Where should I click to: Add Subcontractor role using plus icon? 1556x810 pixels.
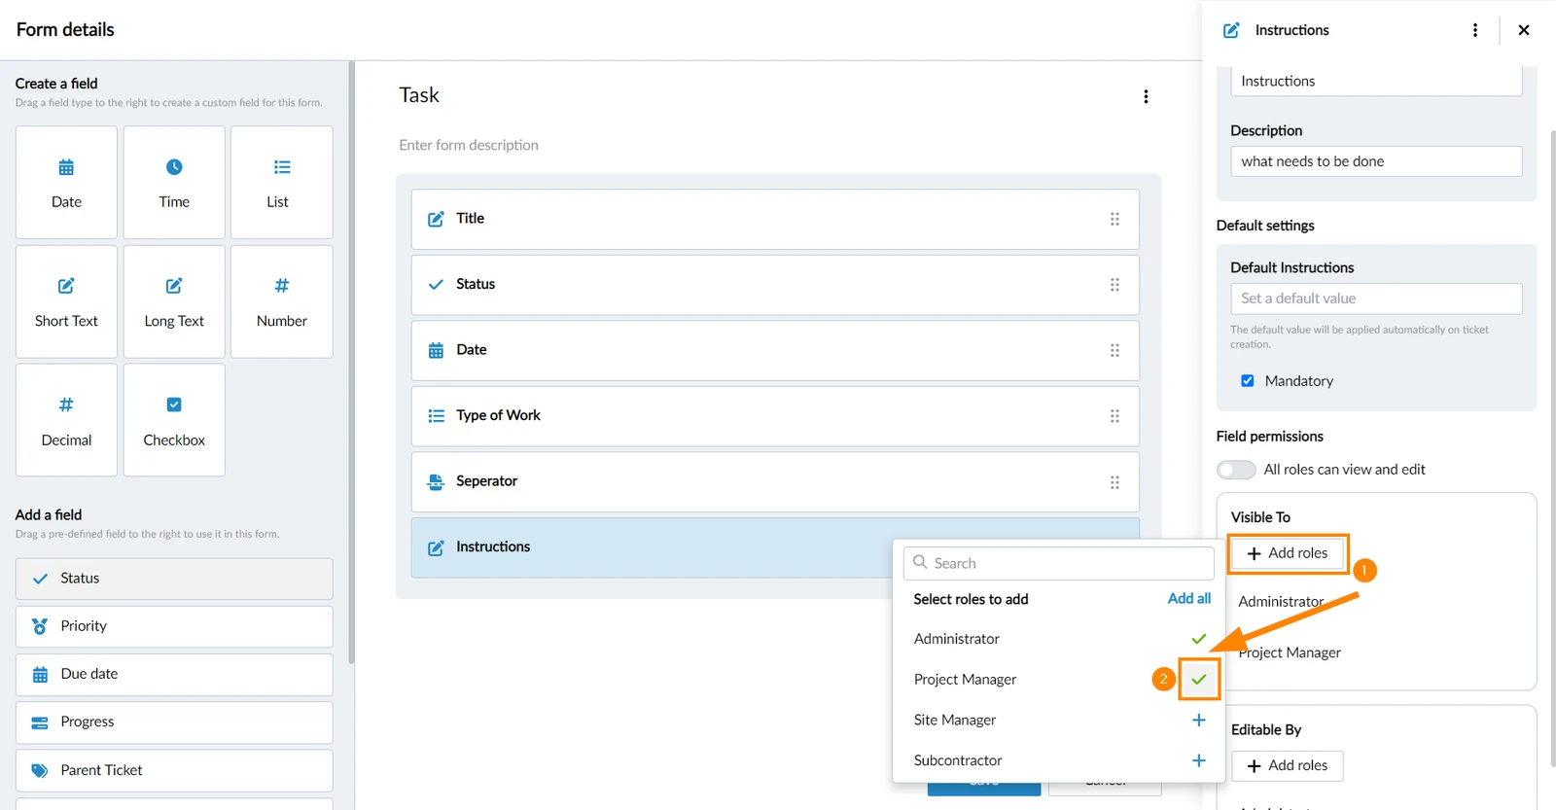point(1198,760)
